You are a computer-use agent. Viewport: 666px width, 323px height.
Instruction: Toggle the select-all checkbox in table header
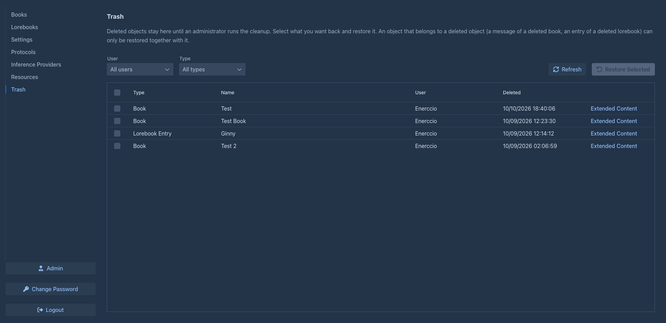pyautogui.click(x=117, y=93)
